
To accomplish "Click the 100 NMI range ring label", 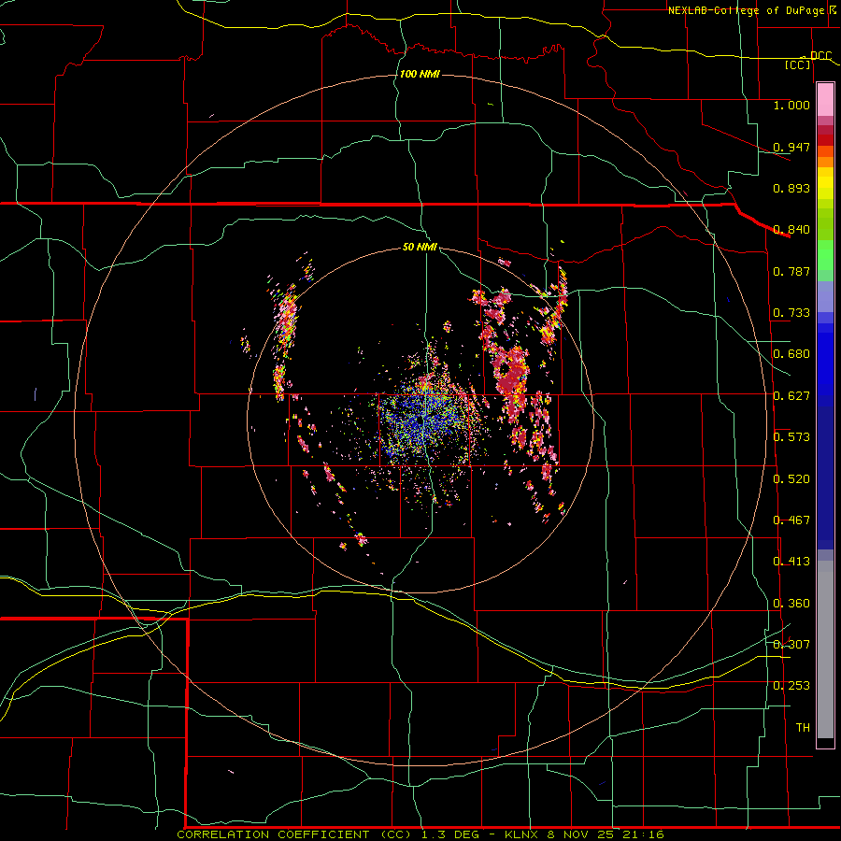I will [x=420, y=74].
